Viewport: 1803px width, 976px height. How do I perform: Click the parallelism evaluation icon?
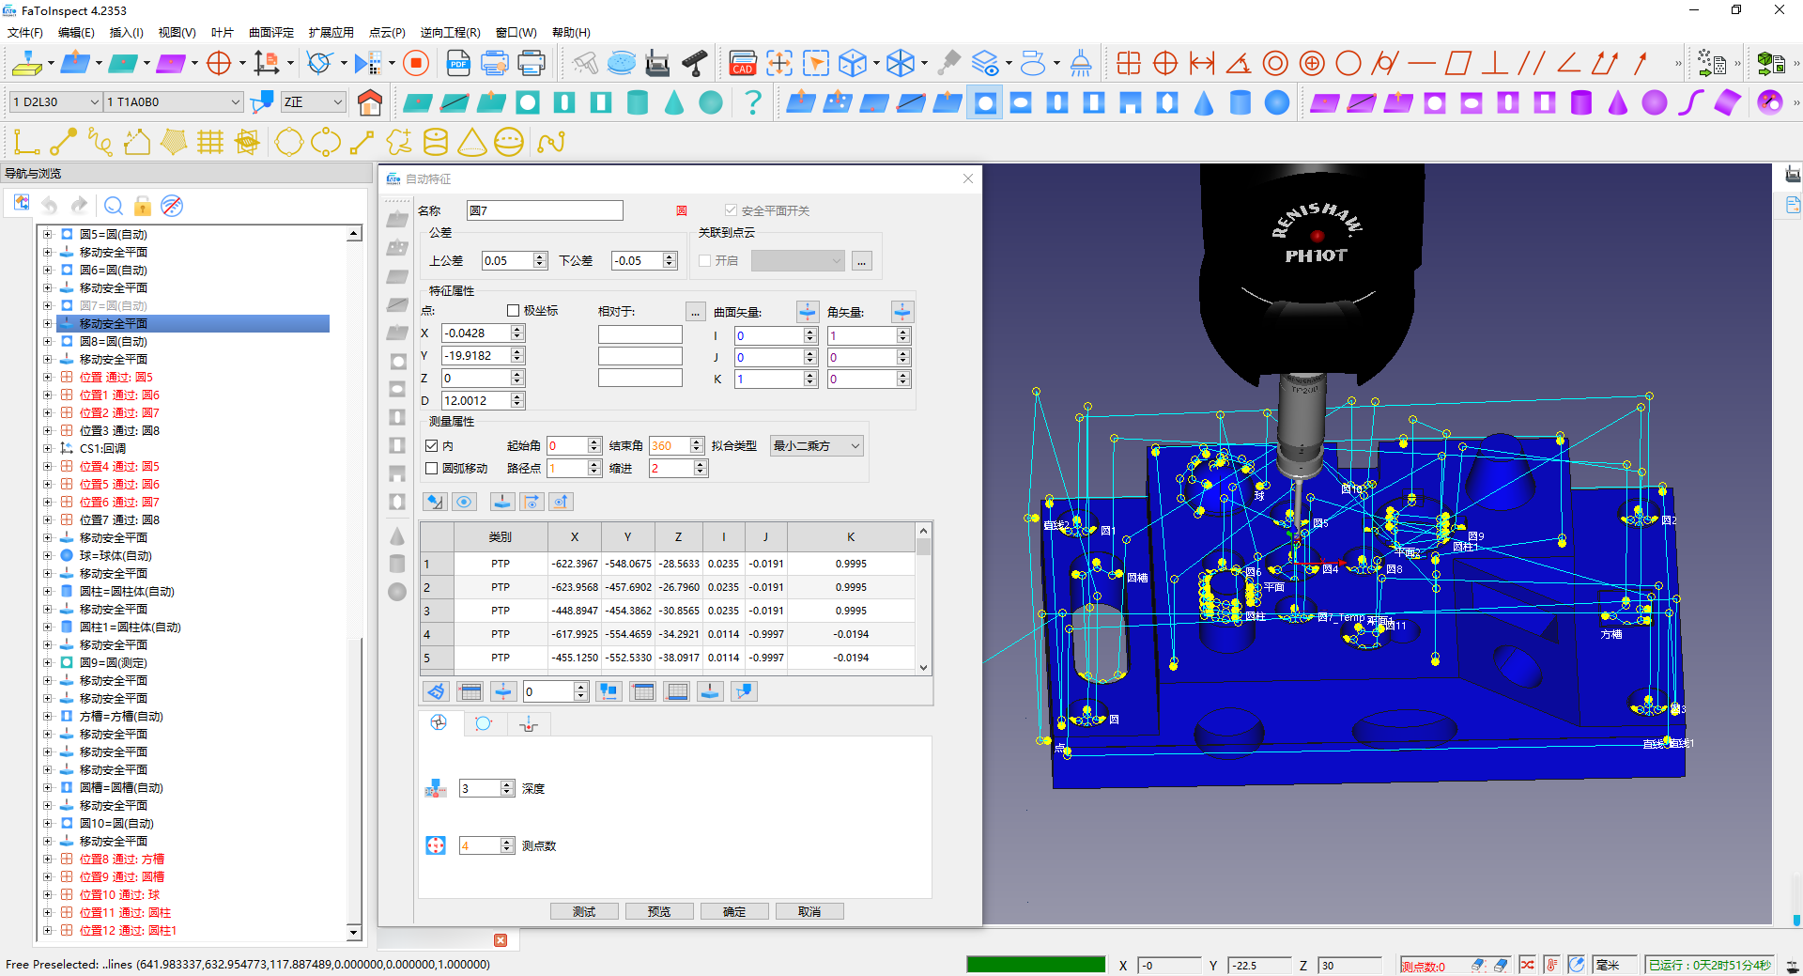coord(1532,63)
